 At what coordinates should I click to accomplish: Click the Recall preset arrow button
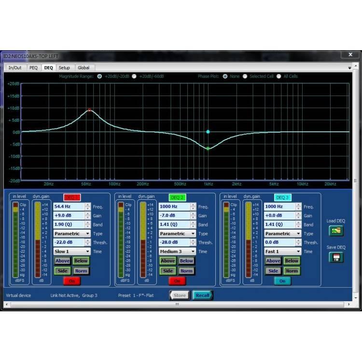point(202,295)
